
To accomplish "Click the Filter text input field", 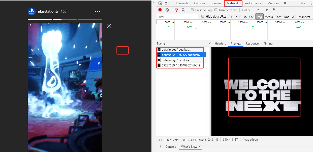I will point(177,17).
